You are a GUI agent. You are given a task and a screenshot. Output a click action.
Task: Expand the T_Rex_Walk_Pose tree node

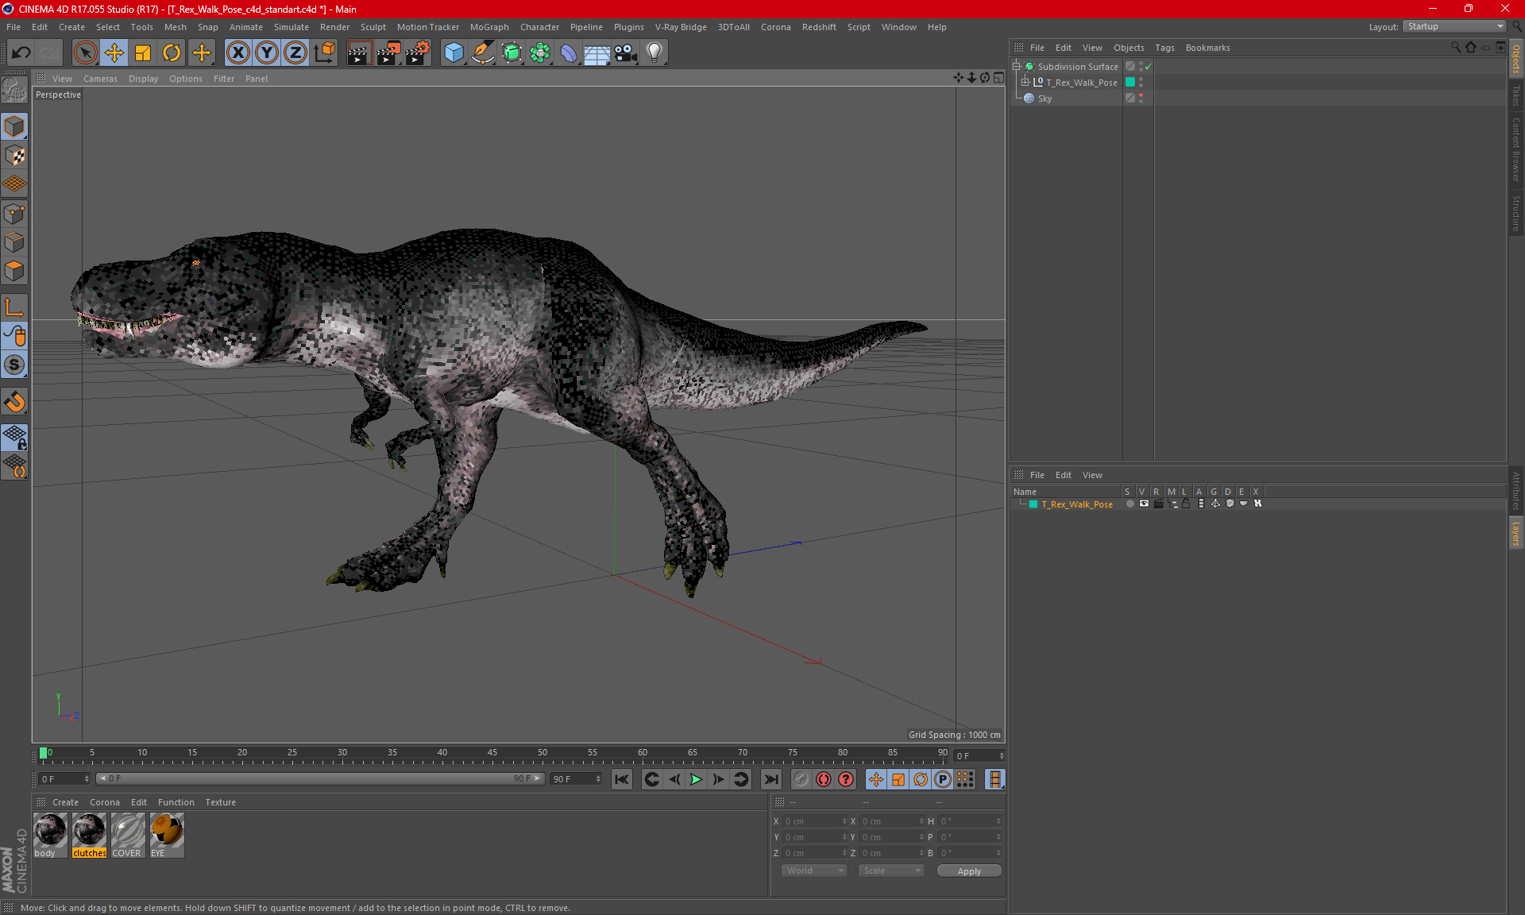tap(1025, 83)
